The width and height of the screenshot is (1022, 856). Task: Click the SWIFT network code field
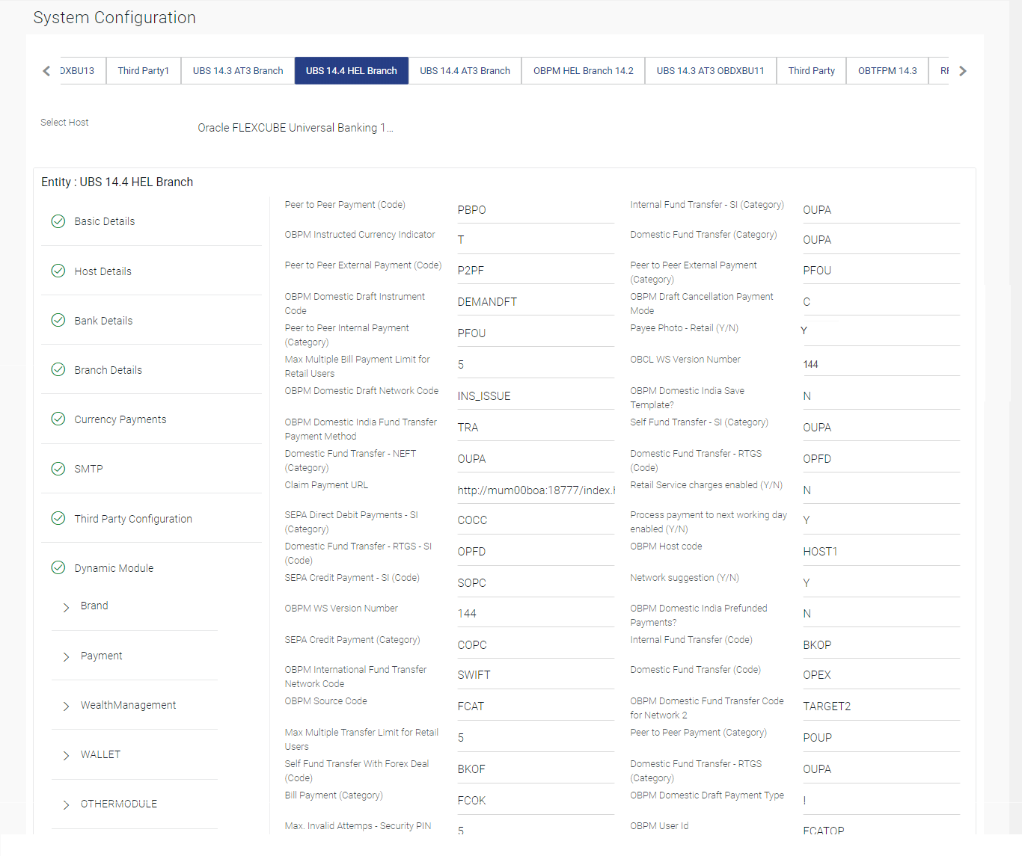pyautogui.click(x=536, y=675)
